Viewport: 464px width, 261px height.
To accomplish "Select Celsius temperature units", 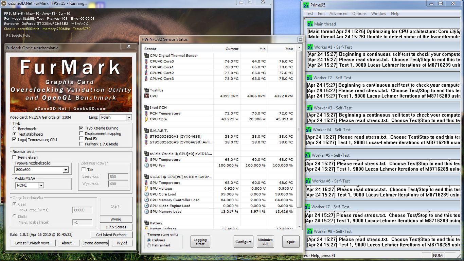I will pos(149,240).
